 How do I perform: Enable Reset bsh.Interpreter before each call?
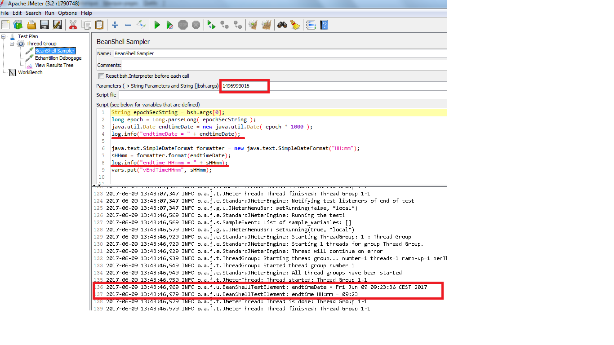101,76
